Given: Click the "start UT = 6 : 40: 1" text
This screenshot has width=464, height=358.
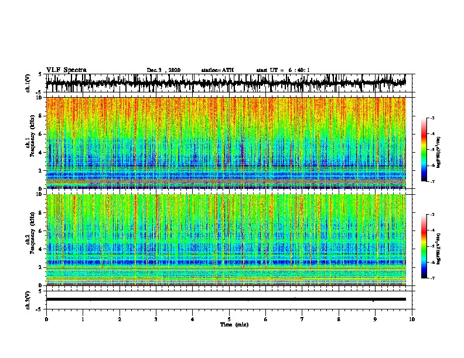Looking at the screenshot, I should [x=283, y=70].
